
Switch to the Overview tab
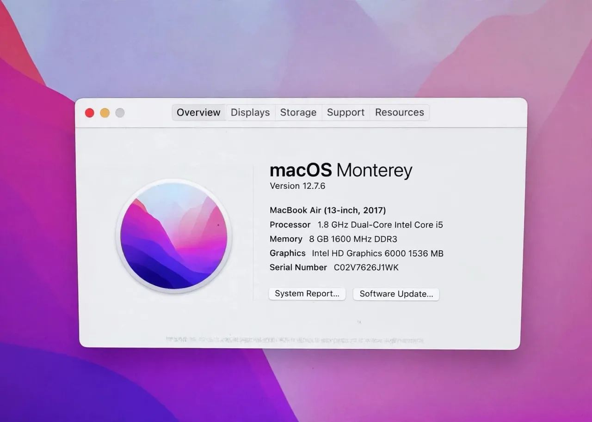click(199, 113)
